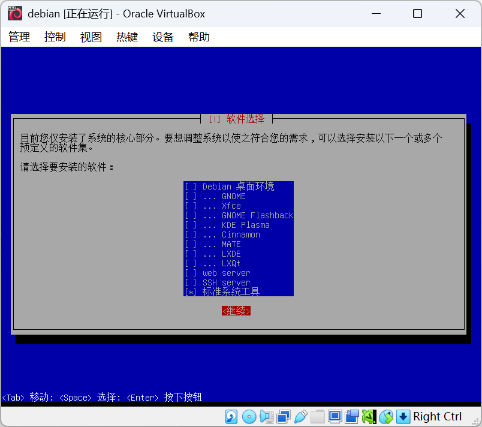Click the window resize grip corner
The width and height of the screenshot is (482, 427).
[x=475, y=420]
